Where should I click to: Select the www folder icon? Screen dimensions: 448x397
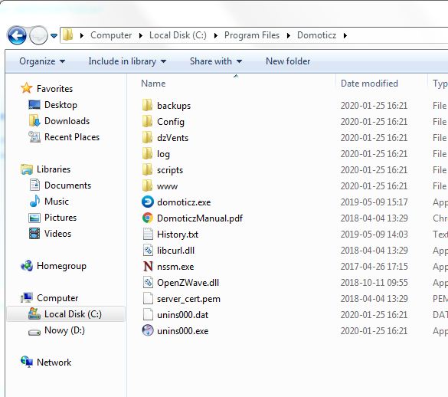[148, 186]
